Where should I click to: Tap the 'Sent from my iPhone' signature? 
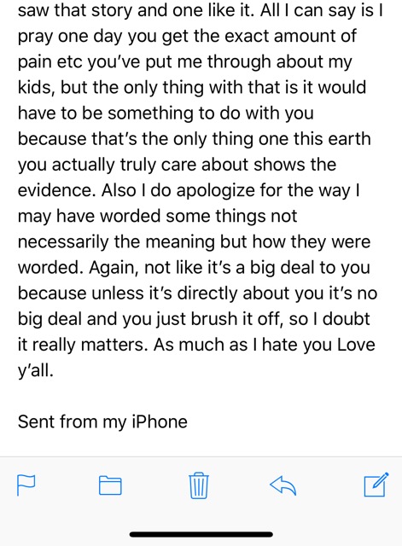[x=102, y=421]
